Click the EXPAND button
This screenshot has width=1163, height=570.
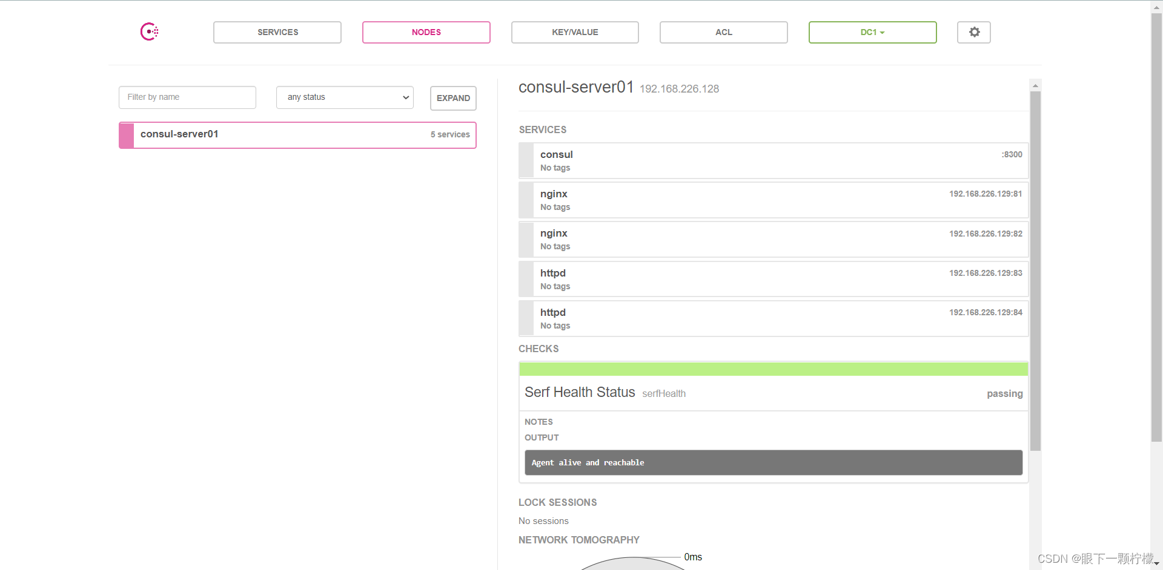pyautogui.click(x=453, y=98)
